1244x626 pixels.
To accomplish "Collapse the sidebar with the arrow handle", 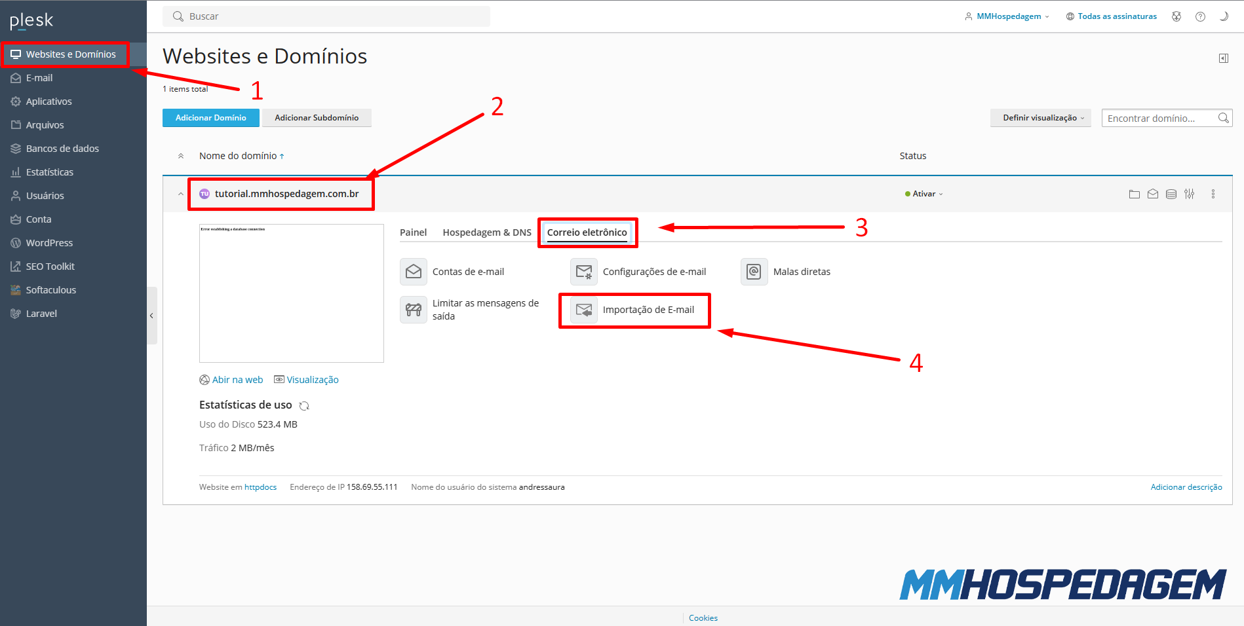I will [151, 316].
